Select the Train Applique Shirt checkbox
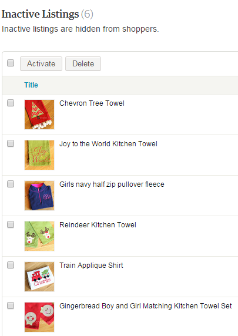 [x=11, y=265]
